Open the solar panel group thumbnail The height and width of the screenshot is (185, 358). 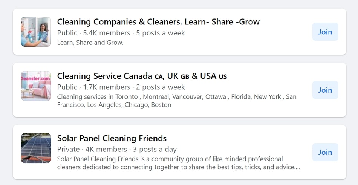click(36, 148)
